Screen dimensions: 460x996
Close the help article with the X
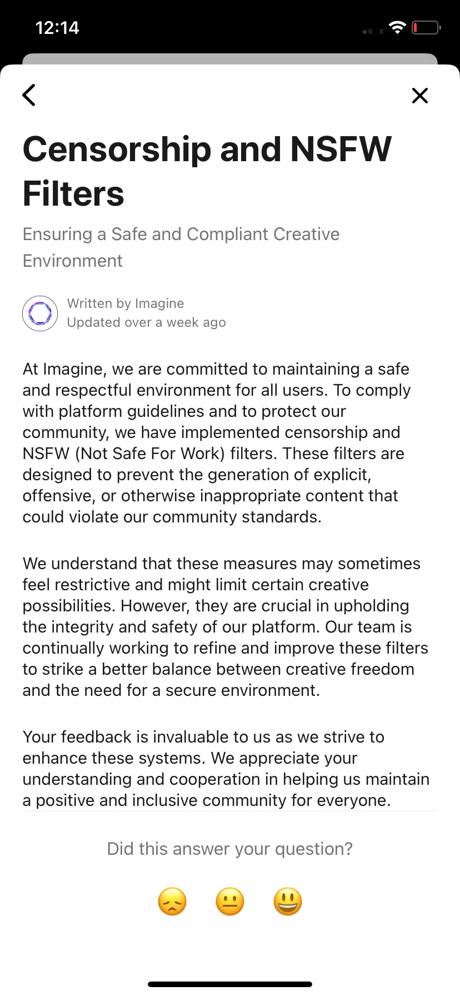420,96
